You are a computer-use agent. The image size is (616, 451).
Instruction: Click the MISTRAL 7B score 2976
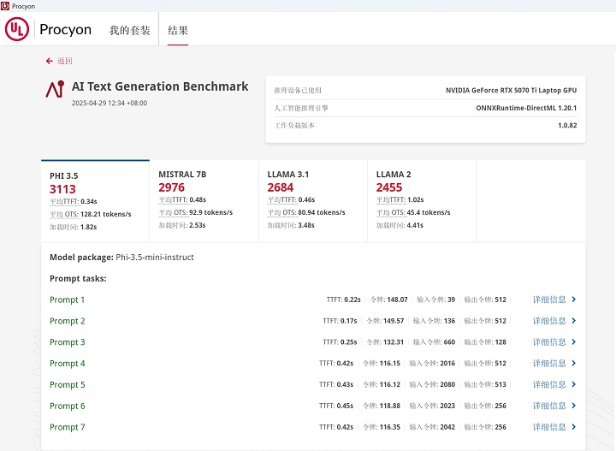pos(171,187)
